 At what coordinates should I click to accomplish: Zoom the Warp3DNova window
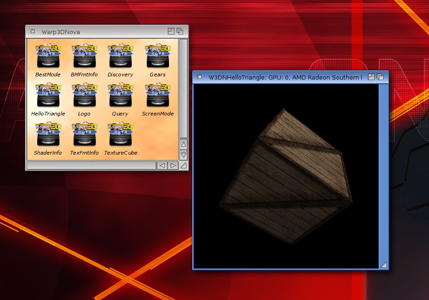click(171, 31)
